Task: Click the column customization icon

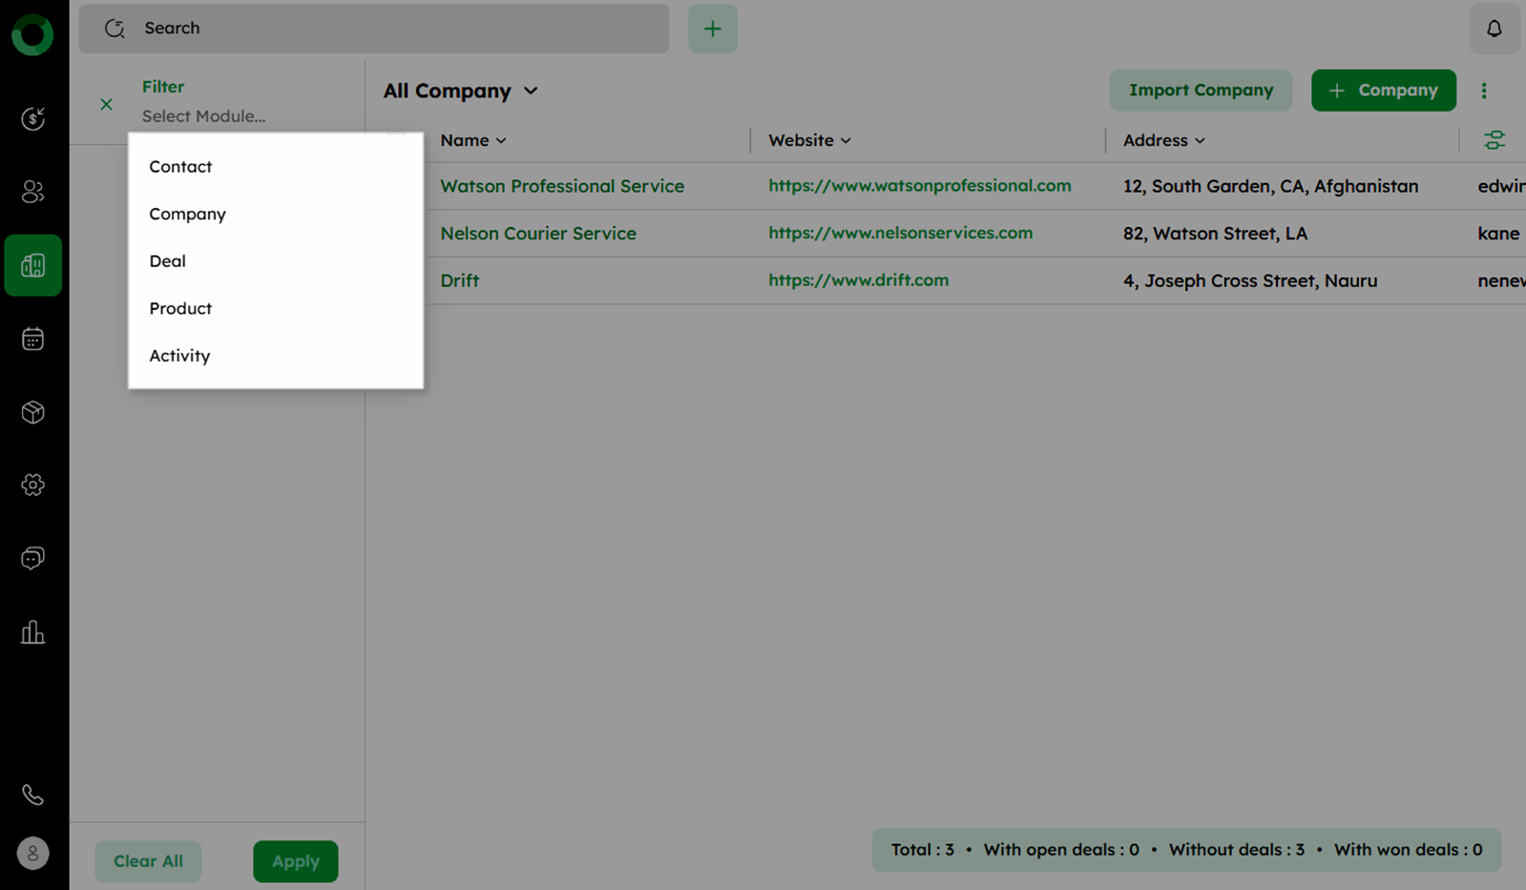Action: pyautogui.click(x=1494, y=140)
